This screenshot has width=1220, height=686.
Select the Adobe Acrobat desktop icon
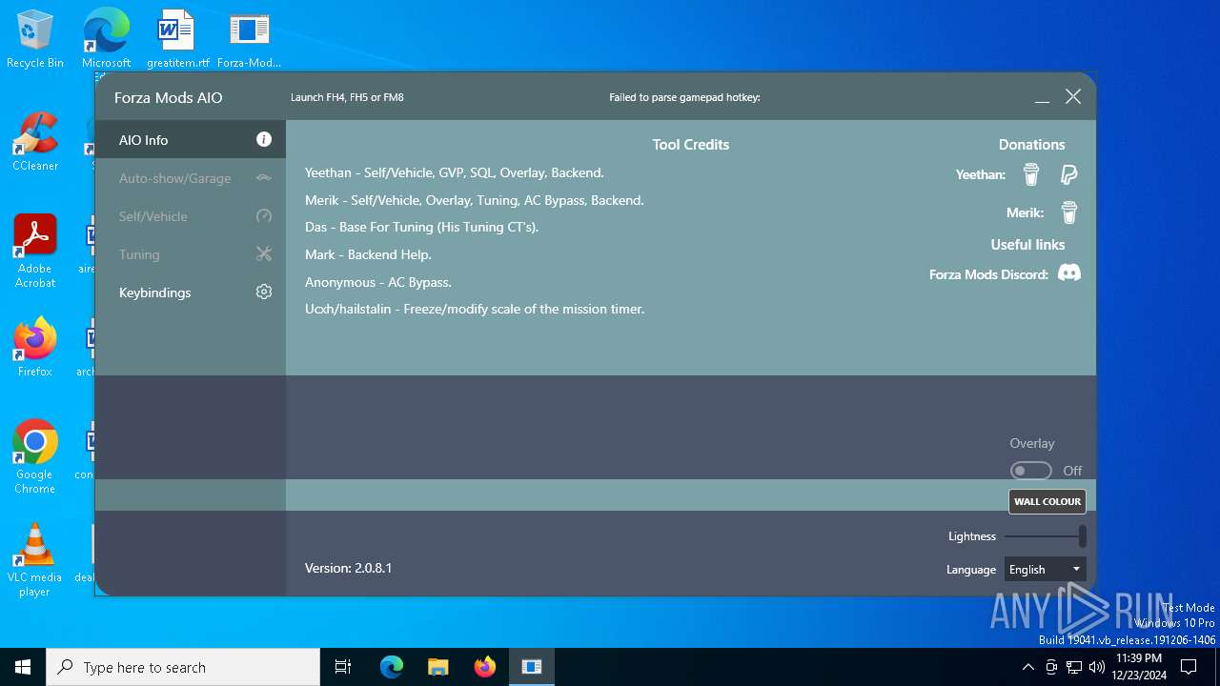35,252
